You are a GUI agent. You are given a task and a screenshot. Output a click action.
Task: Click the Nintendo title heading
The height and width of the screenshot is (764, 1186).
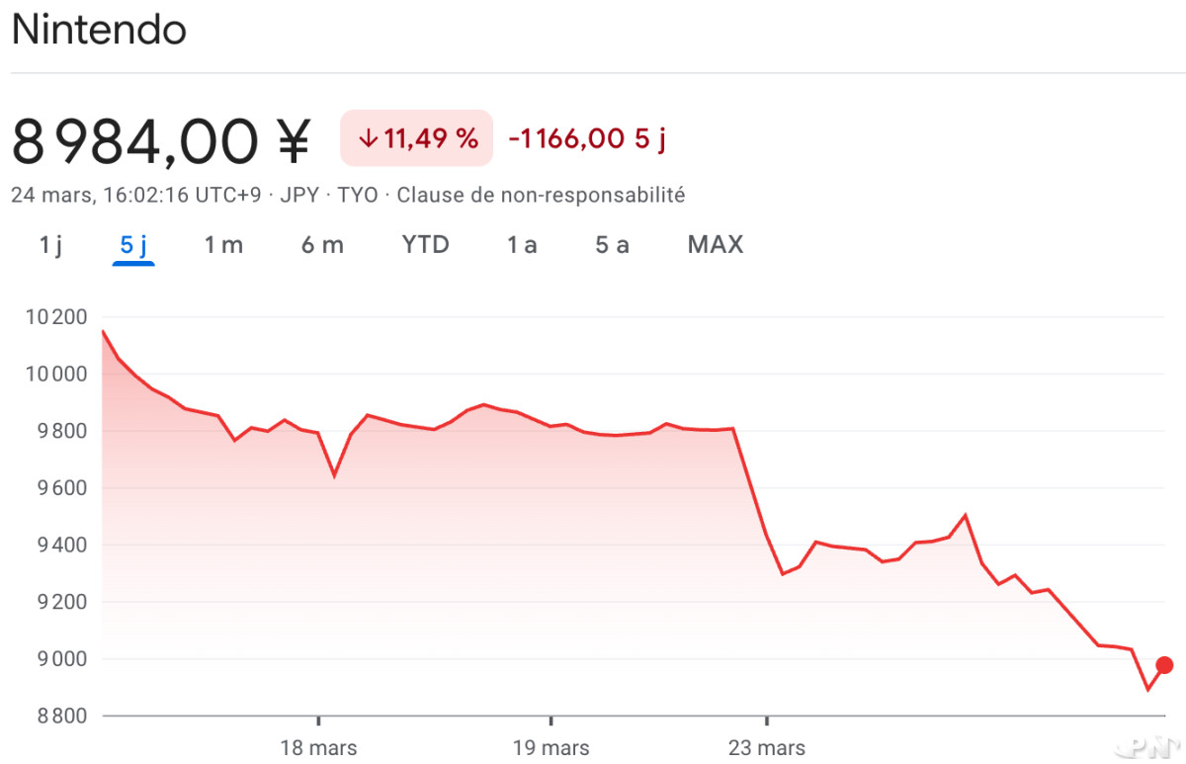[x=99, y=30]
